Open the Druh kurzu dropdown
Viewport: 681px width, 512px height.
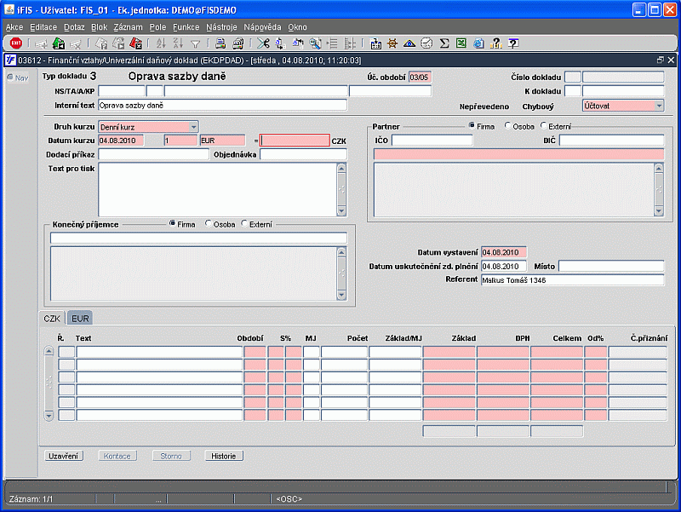(x=194, y=127)
